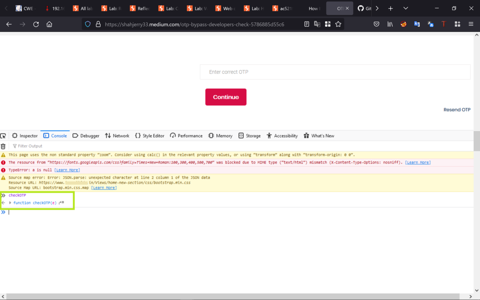
Task: Switch to the Accessibility panel
Action: pos(282,136)
